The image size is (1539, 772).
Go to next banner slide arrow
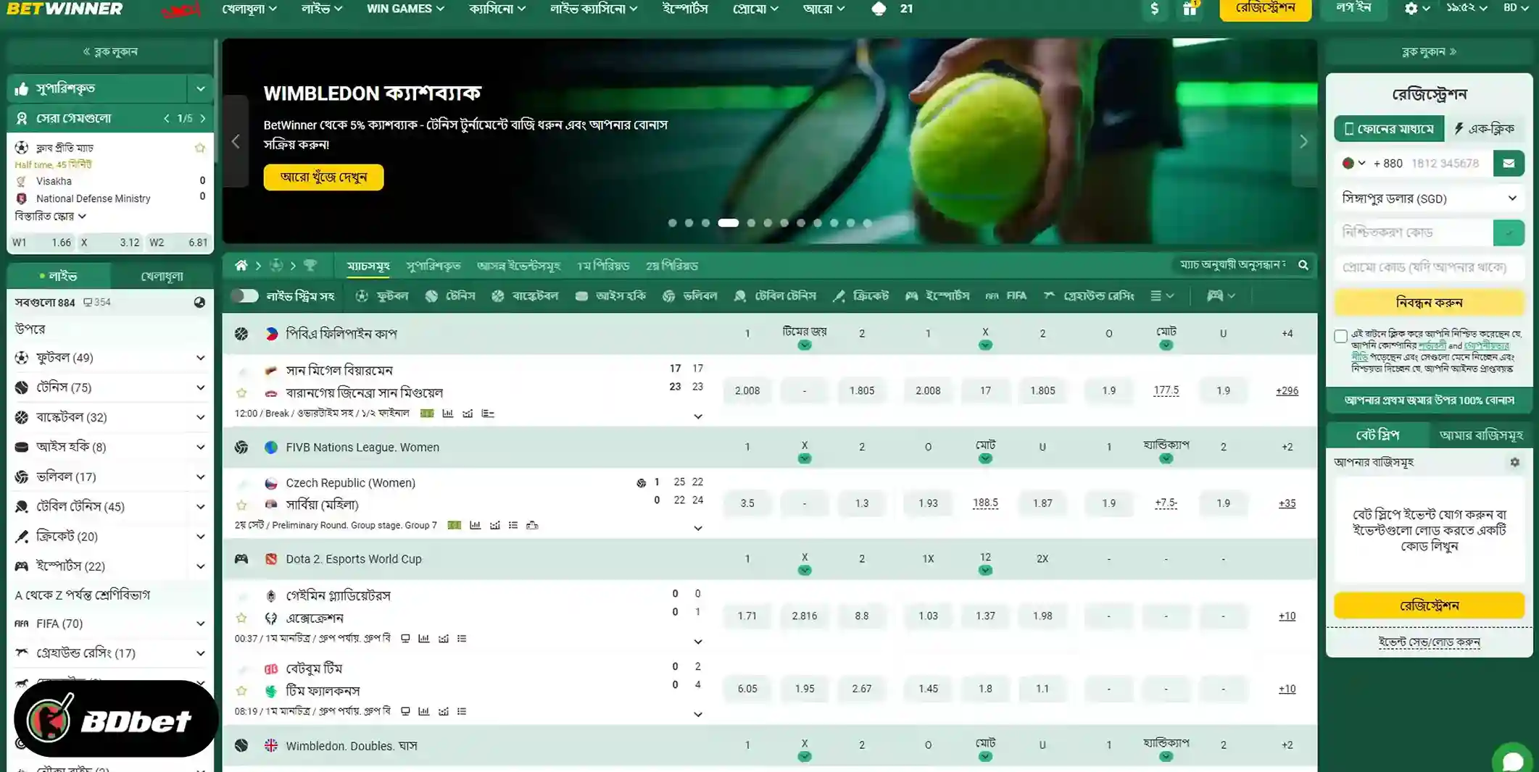pos(1303,142)
